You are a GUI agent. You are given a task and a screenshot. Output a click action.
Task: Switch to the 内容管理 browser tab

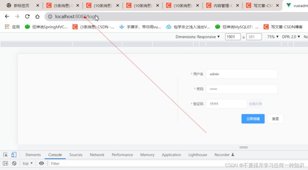(222, 6)
